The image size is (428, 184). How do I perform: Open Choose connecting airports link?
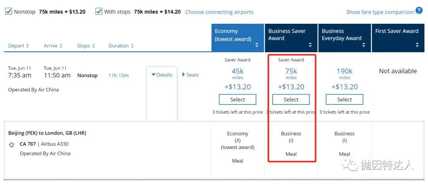click(219, 12)
